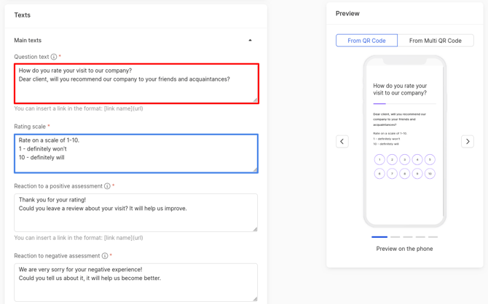Click the Question text input field
Image resolution: width=488 pixels, height=304 pixels.
(136, 84)
